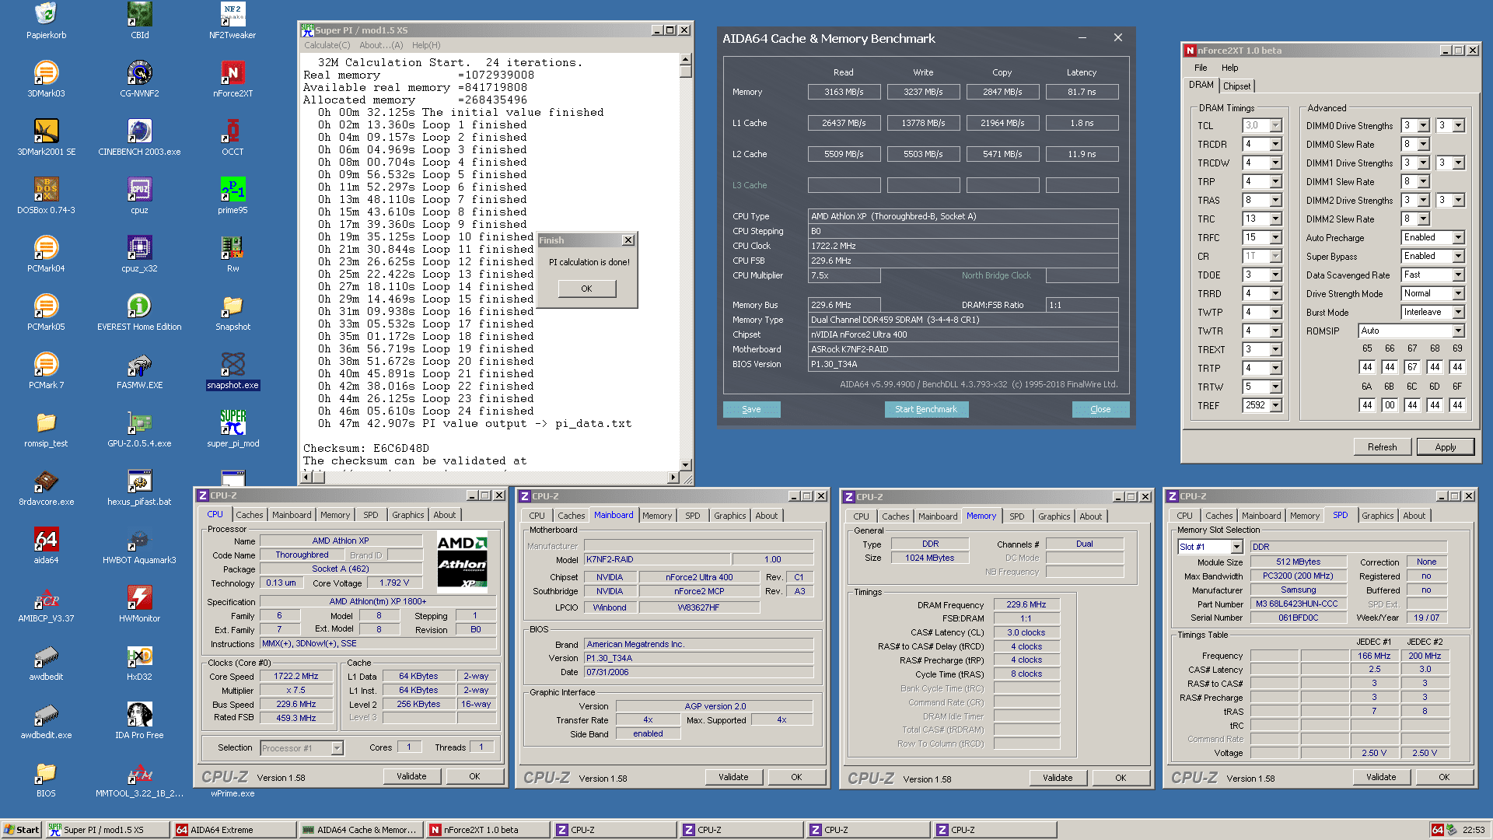Select the snapshot.exe desktop icon
The height and width of the screenshot is (840, 1493).
click(233, 371)
